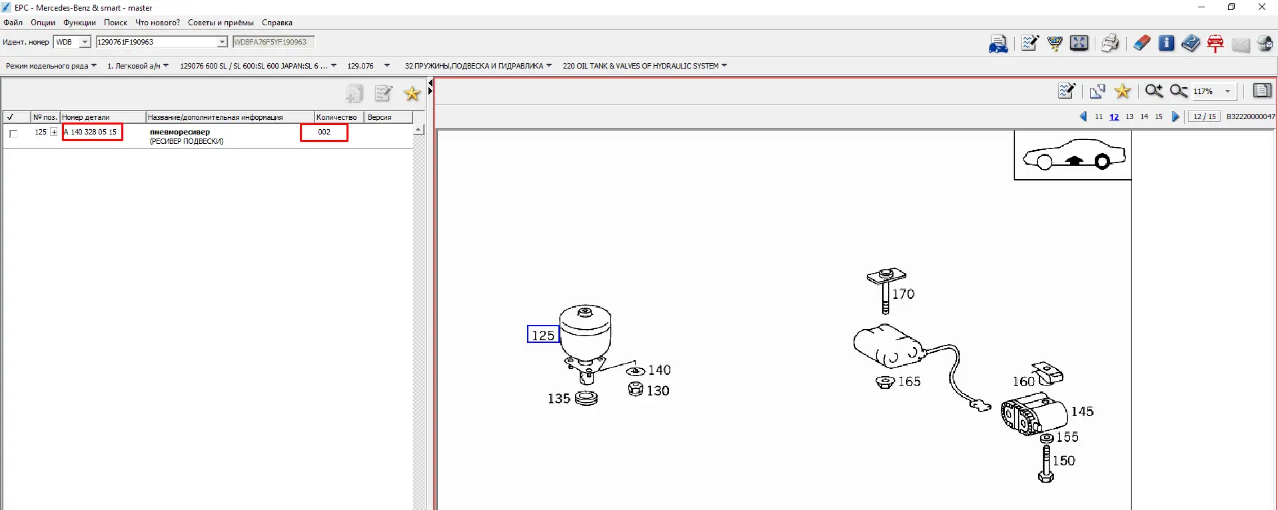Open the Файл menu
The height and width of the screenshot is (510, 1278).
click(13, 23)
